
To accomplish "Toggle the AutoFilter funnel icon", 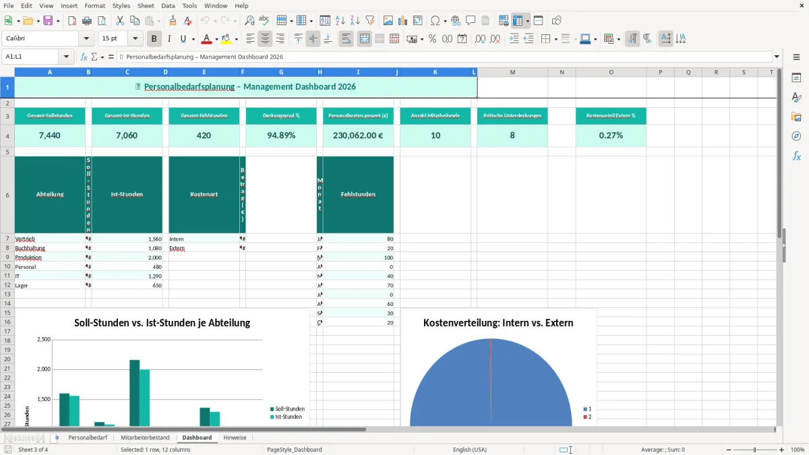I will tap(370, 21).
